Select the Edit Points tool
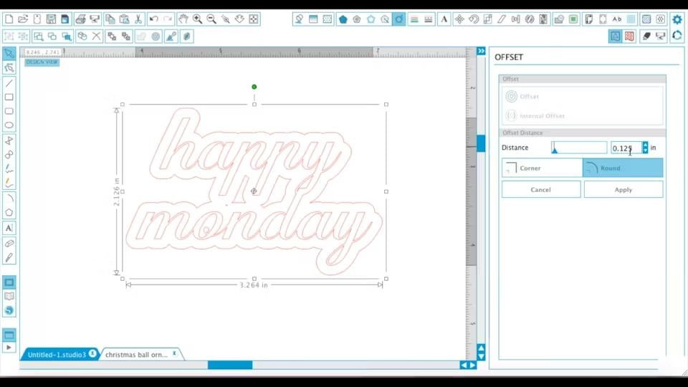The width and height of the screenshot is (688, 387). click(9, 68)
